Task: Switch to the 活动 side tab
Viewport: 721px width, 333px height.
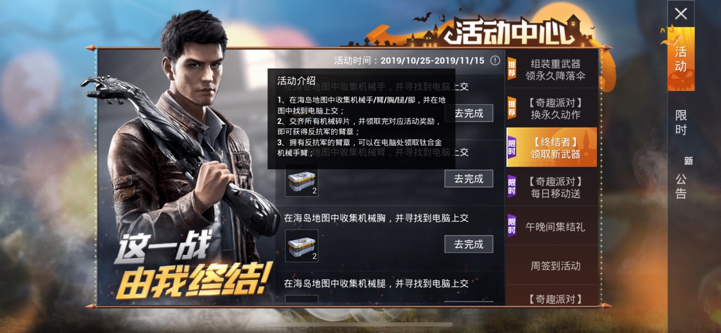Action: coord(681,60)
